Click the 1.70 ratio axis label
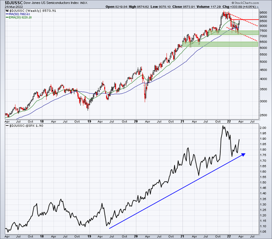The image size is (272, 239). coord(263,161)
